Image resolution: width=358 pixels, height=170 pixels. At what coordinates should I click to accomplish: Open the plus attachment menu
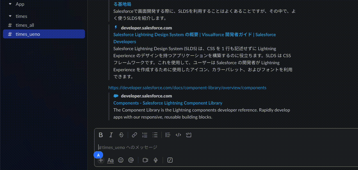101,160
